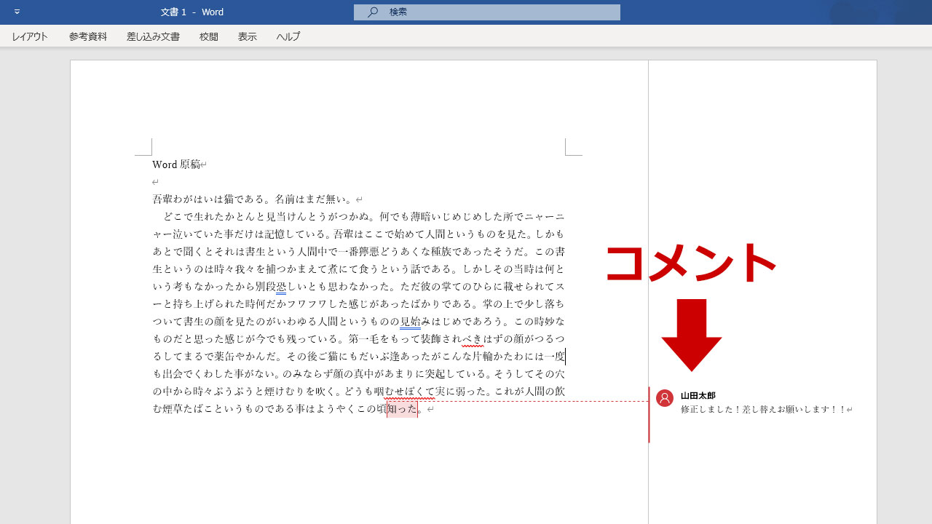This screenshot has width=932, height=524.
Task: Open the Quick Access Toolbar customize dropdown
Action: coord(17,12)
